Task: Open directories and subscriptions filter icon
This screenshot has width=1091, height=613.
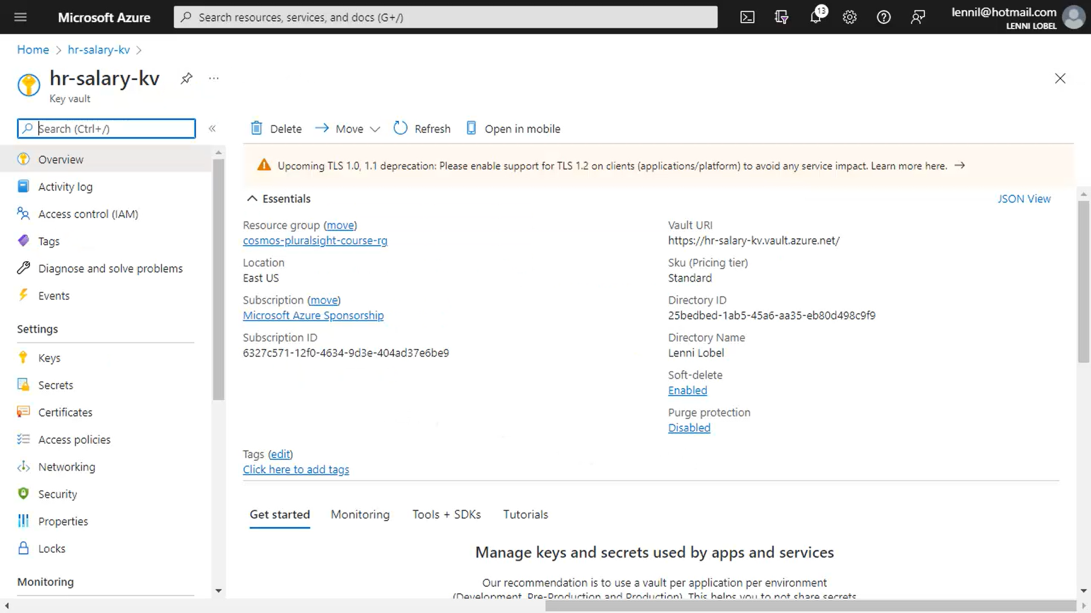Action: pos(781,17)
